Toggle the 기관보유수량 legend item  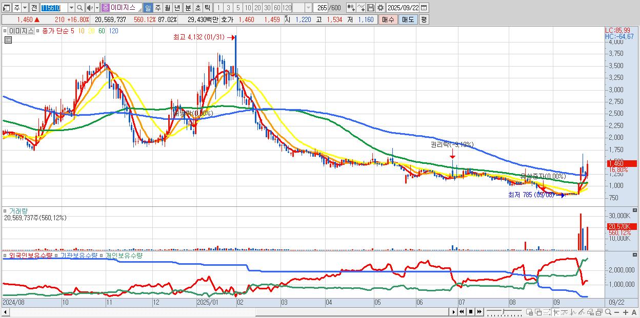(78, 255)
